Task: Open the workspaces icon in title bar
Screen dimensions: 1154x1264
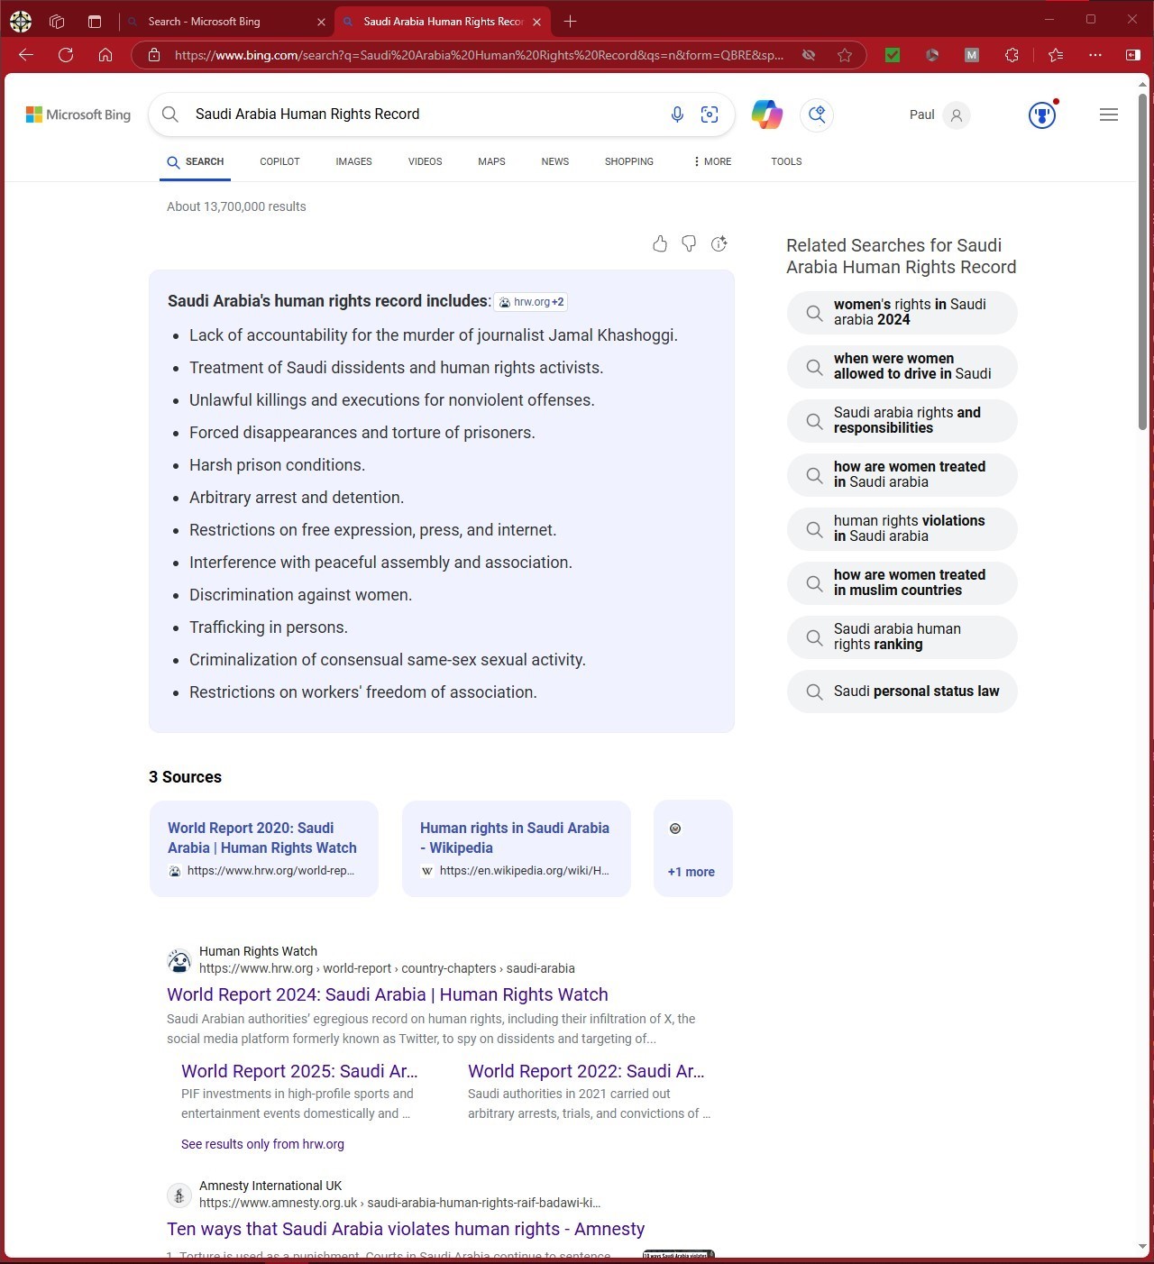Action: (57, 21)
